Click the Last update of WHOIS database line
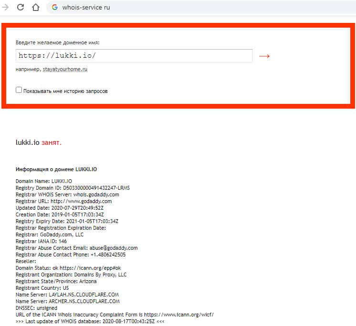The width and height of the screenshot is (356, 326). point(90,321)
